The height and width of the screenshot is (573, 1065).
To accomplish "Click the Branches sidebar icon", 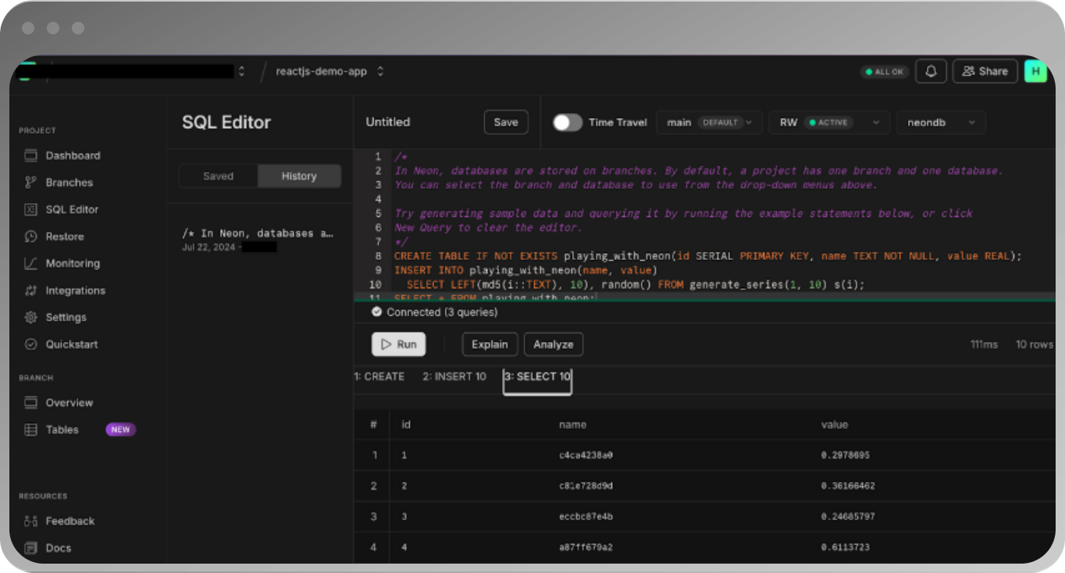I will point(30,183).
